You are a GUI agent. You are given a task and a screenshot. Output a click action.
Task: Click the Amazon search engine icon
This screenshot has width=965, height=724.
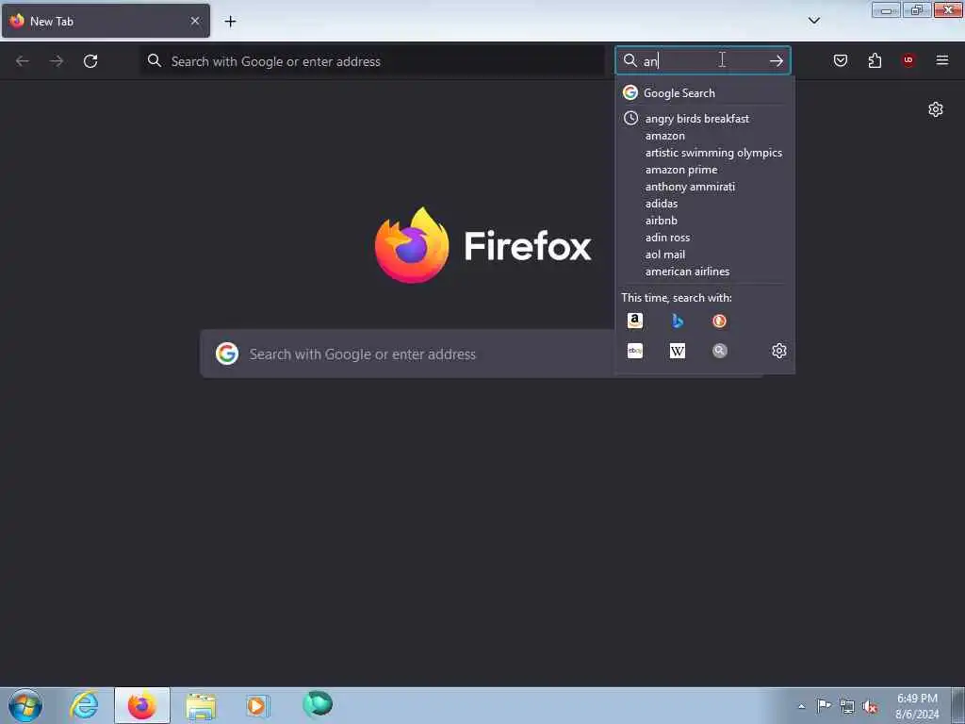[634, 321]
